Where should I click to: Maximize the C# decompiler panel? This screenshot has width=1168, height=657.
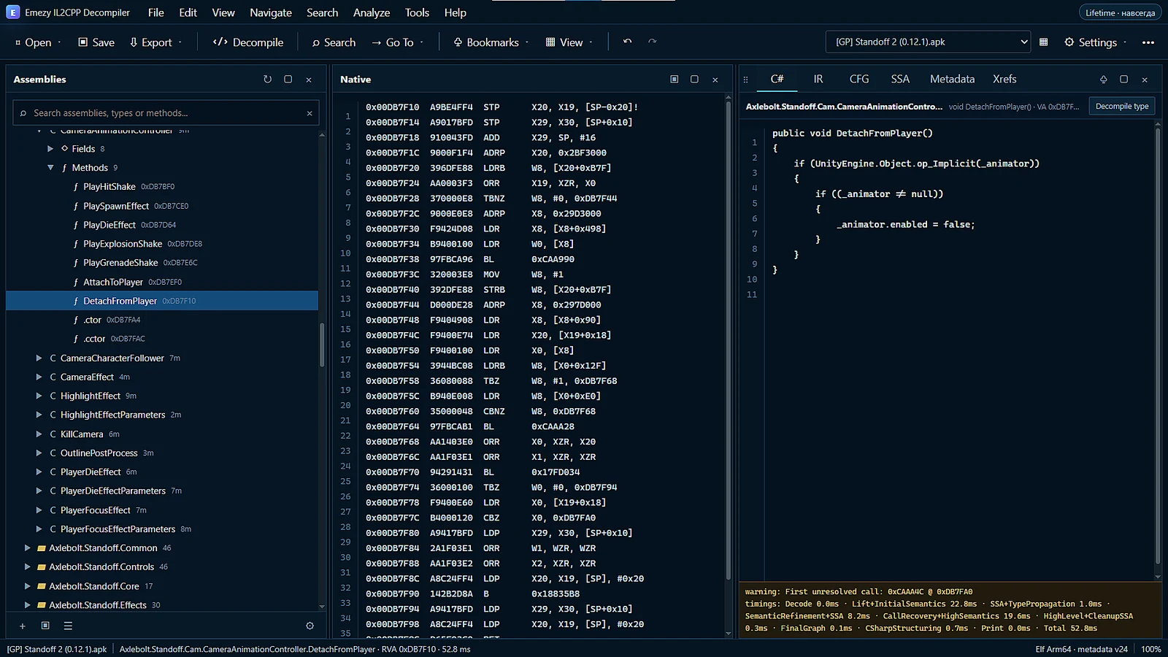click(1123, 80)
